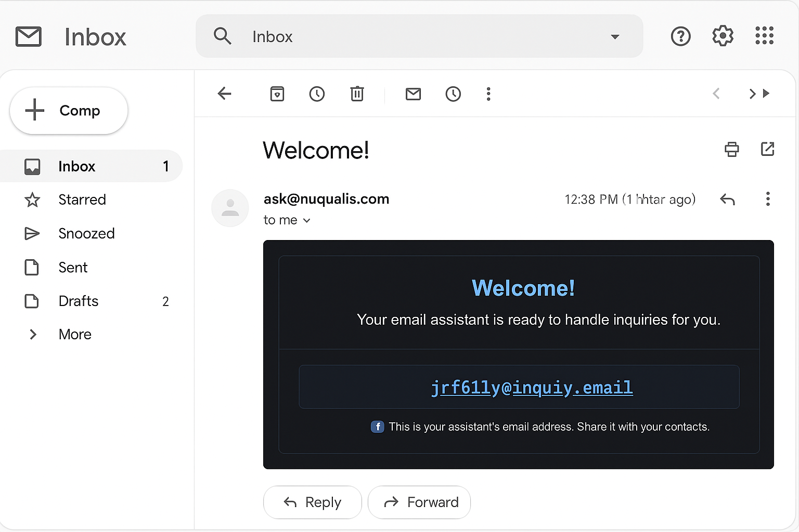The height and width of the screenshot is (532, 799).
Task: Expand the More chevron in sidebar
Action: pyautogui.click(x=33, y=334)
